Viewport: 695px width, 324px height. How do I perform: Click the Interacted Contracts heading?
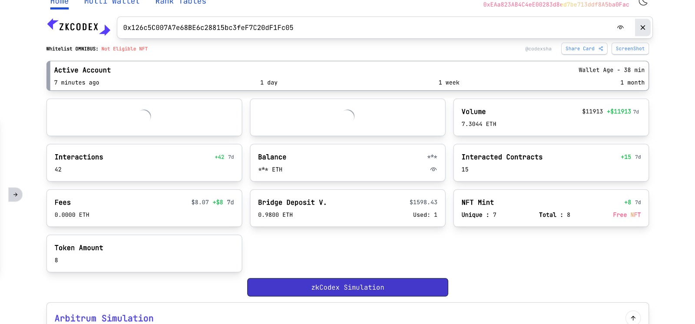point(502,157)
